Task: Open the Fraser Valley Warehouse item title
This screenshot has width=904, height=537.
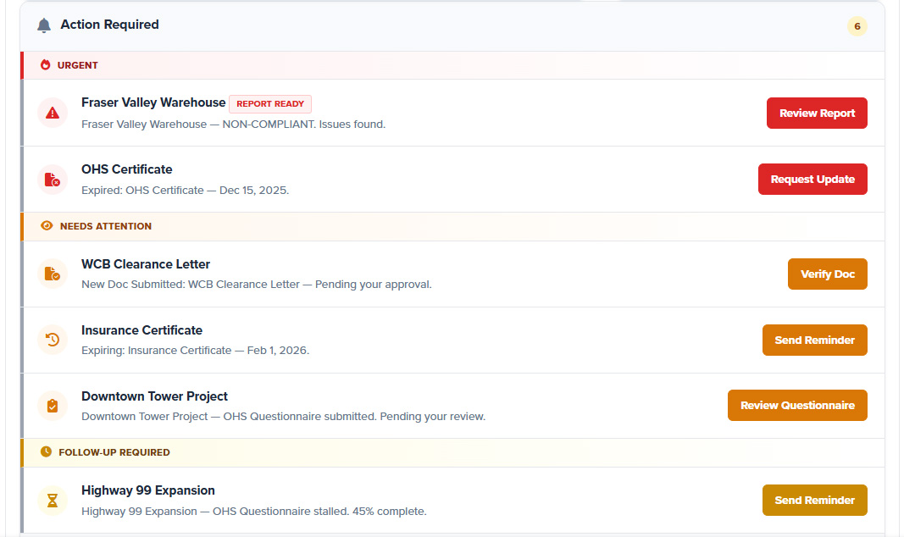Action: (x=153, y=102)
